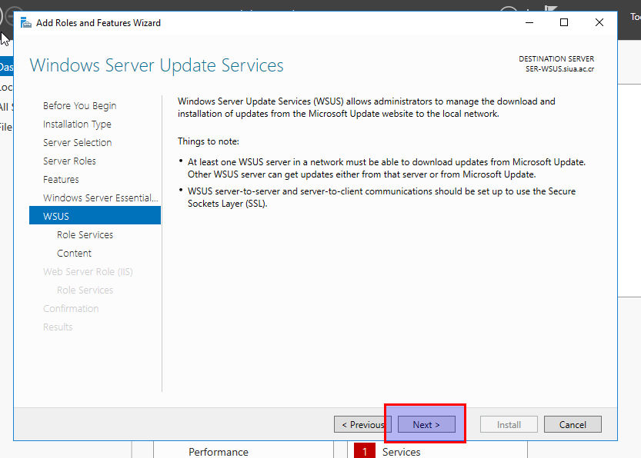Go back with the Previous button
This screenshot has height=458, width=641.
click(x=362, y=424)
